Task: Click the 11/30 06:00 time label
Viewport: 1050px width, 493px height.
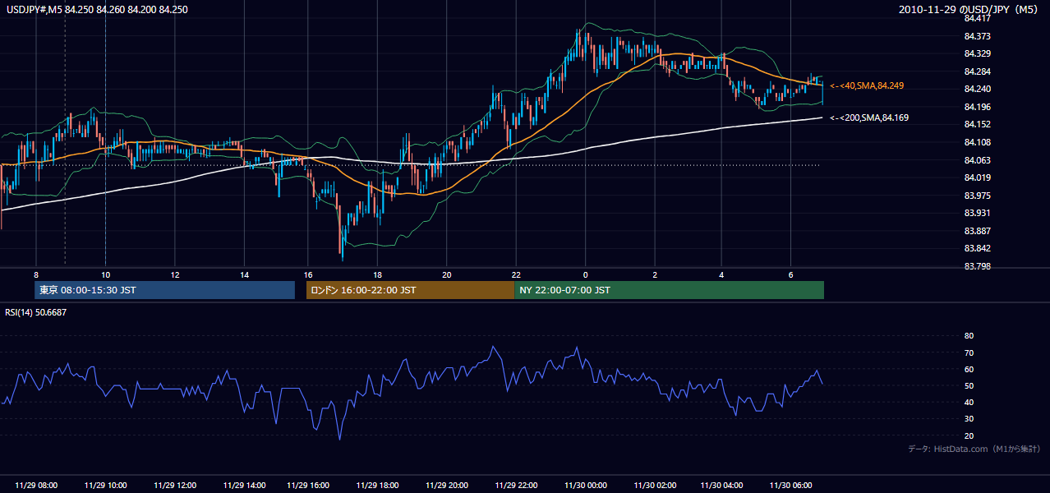Action: (x=790, y=486)
